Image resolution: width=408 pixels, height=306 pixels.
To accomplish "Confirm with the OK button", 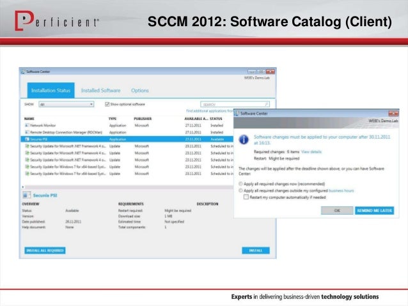I will point(337,210).
